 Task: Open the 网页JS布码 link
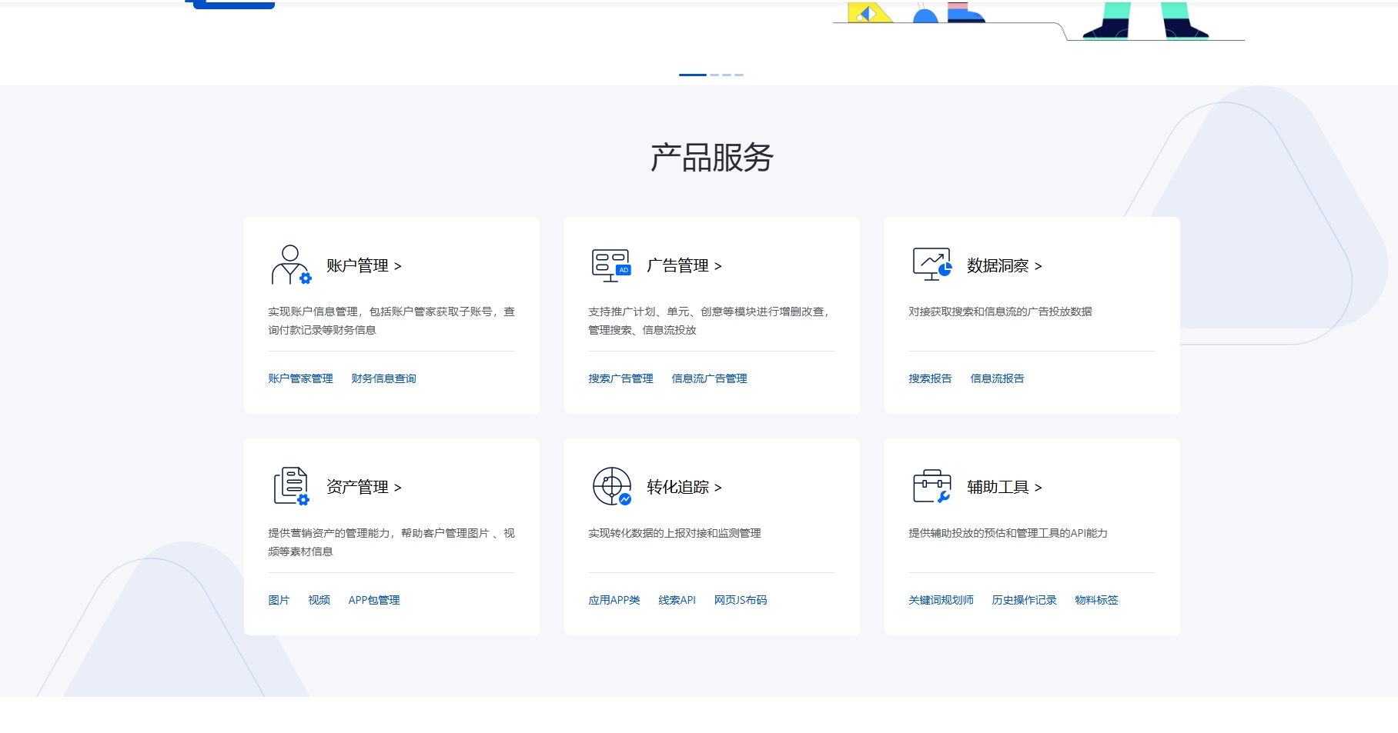pyautogui.click(x=741, y=600)
